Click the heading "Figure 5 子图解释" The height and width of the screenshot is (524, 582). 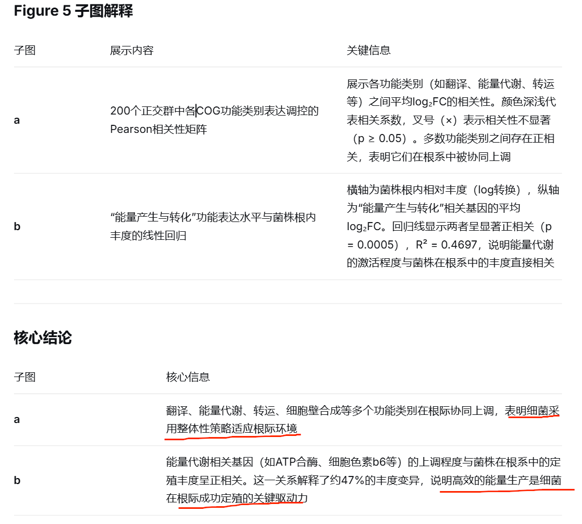pos(73,11)
